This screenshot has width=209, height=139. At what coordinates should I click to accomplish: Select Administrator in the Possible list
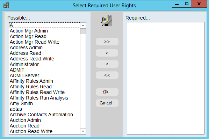coord(45,64)
